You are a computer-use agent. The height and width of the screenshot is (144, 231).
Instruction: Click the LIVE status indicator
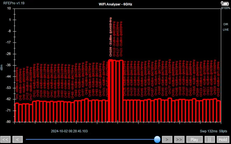[x=226, y=30]
